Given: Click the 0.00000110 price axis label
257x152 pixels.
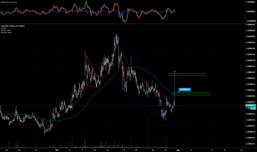Looking at the screenshot, I should click(x=251, y=144).
